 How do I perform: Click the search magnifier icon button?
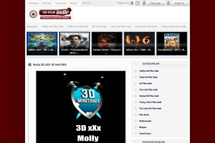point(138,3)
